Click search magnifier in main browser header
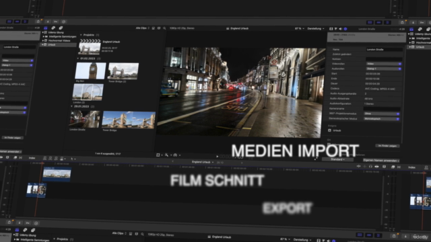 pos(164,28)
